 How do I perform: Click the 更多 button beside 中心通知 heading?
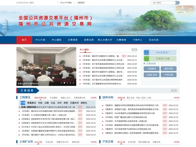point(134,50)
